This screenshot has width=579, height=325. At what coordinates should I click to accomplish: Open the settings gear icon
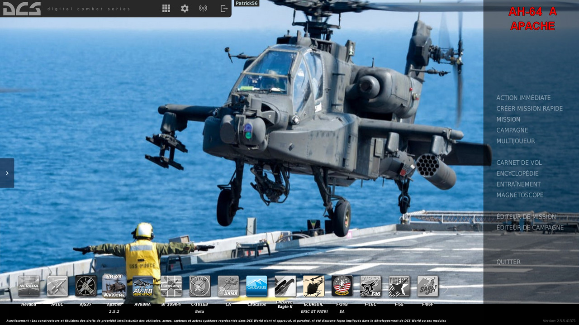(x=185, y=8)
